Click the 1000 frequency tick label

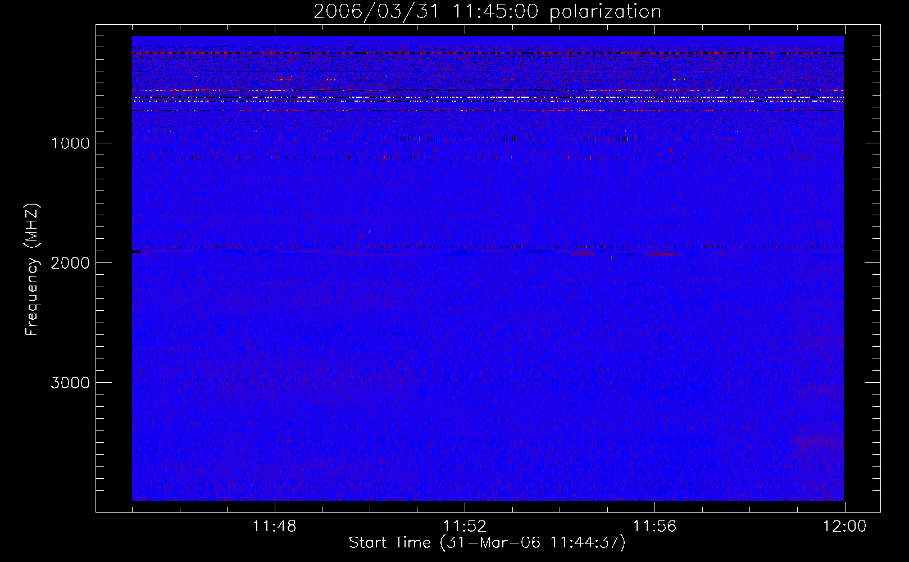pos(71,143)
